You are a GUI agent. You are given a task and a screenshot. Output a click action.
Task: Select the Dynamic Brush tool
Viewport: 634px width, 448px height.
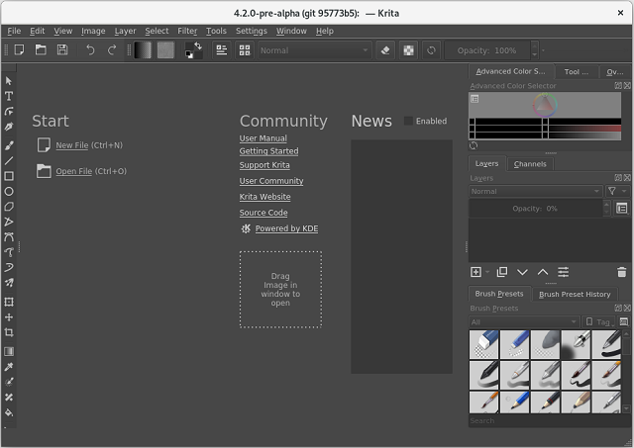pyautogui.click(x=9, y=267)
